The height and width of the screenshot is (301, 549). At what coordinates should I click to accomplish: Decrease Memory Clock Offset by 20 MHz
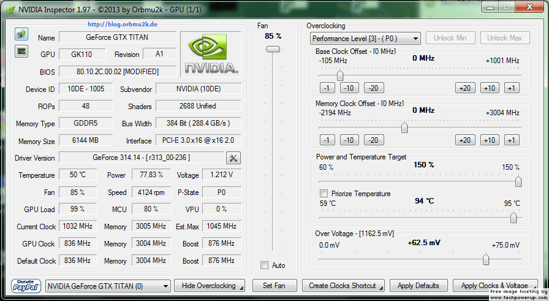click(374, 140)
